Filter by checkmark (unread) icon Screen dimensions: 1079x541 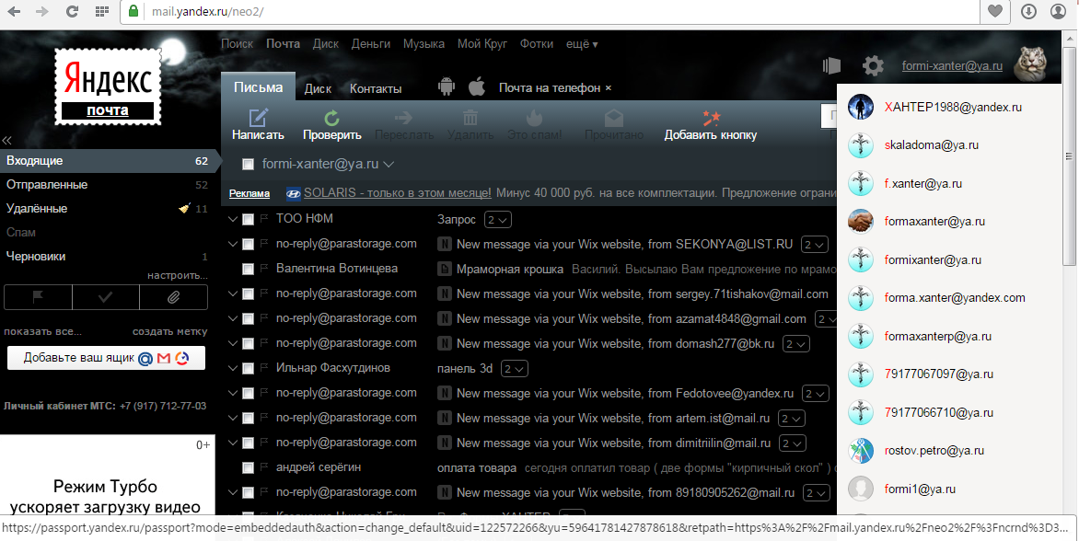click(x=105, y=298)
